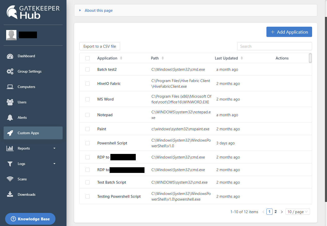Click the Group Settings gears icon

click(10, 72)
